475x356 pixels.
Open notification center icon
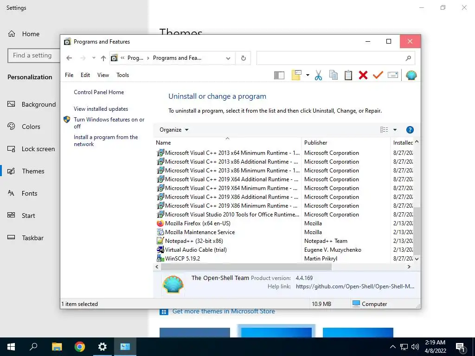pos(461,347)
